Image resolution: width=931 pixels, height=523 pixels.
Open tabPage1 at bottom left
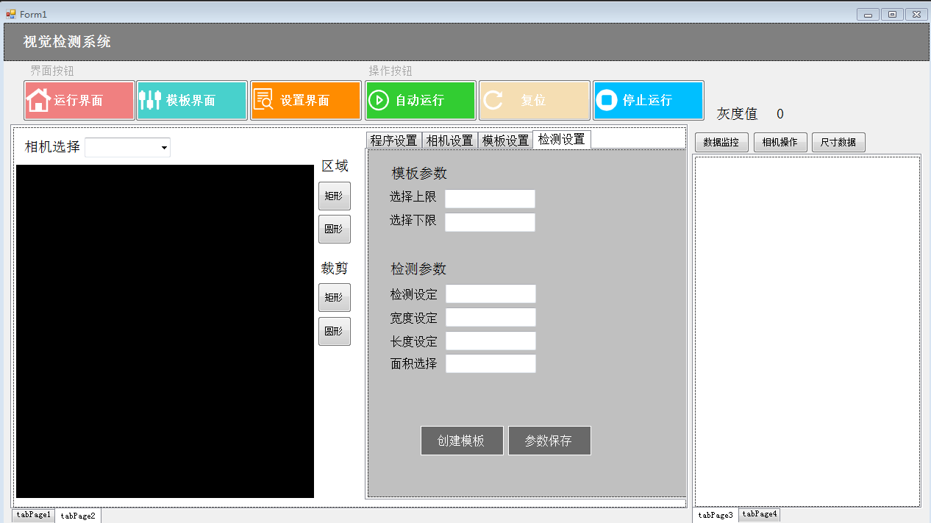tap(33, 515)
